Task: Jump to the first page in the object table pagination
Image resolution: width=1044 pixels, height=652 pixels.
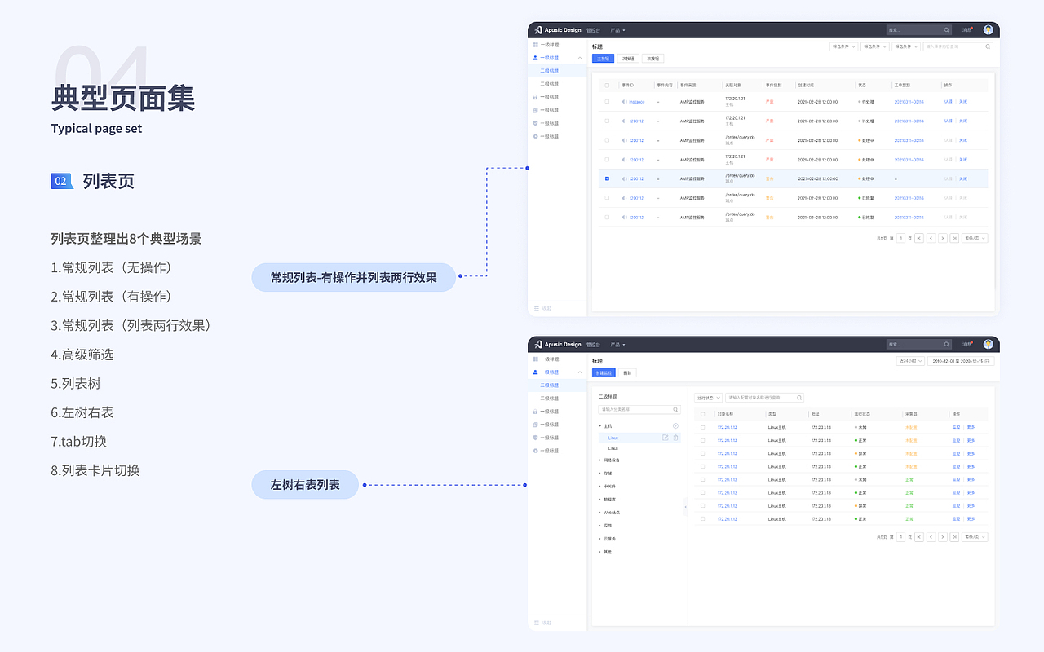Action: click(x=919, y=537)
